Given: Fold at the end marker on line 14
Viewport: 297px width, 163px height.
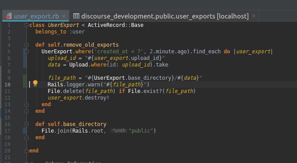Looking at the screenshot, I should pyautogui.click(x=27, y=111).
